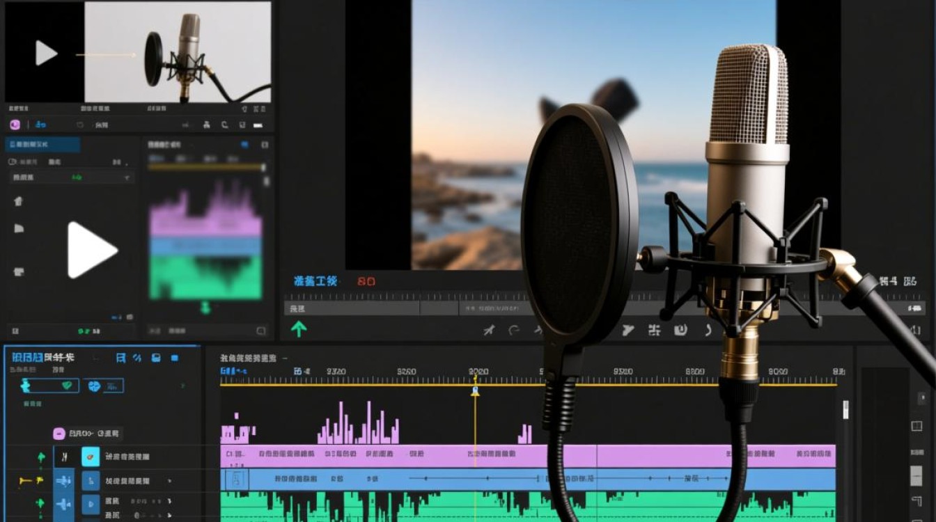The height and width of the screenshot is (522, 936).
Task: Click the large white play button in left panel
Action: click(x=91, y=249)
